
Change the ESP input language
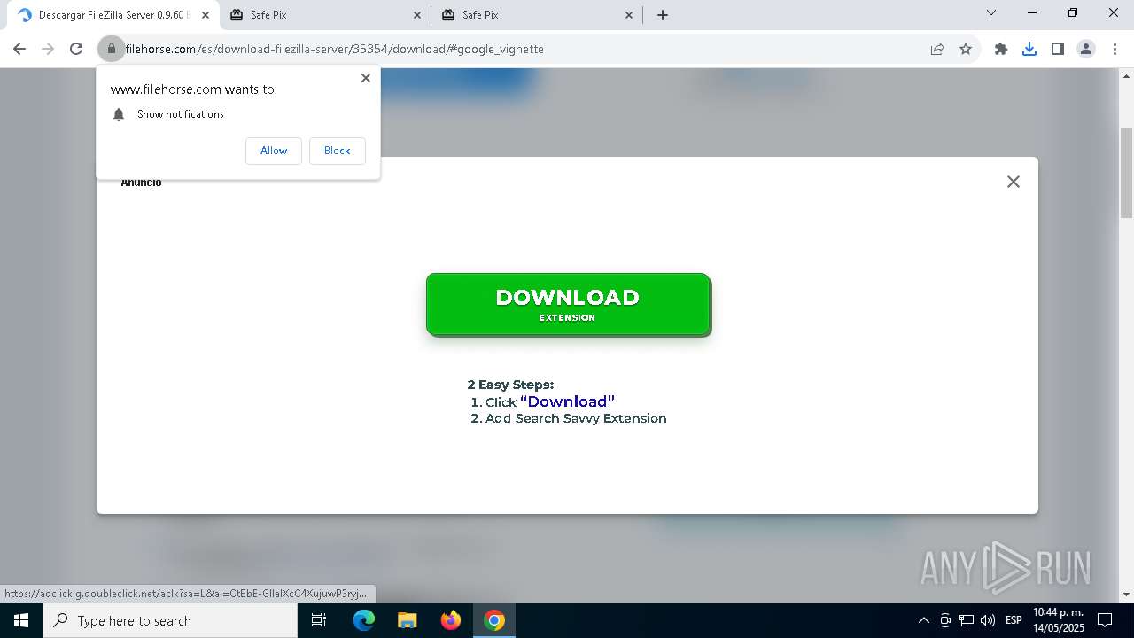pos(1014,620)
